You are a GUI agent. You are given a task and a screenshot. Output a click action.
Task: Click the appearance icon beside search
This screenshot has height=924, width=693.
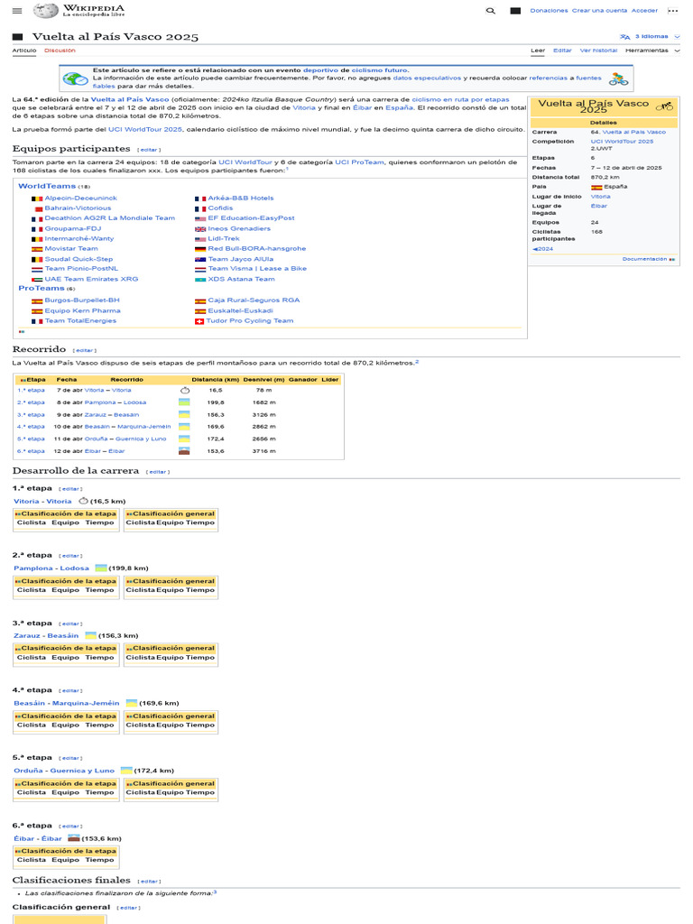click(515, 11)
